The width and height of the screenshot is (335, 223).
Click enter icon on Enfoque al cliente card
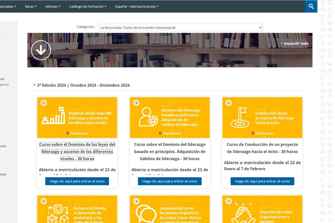click(44, 201)
